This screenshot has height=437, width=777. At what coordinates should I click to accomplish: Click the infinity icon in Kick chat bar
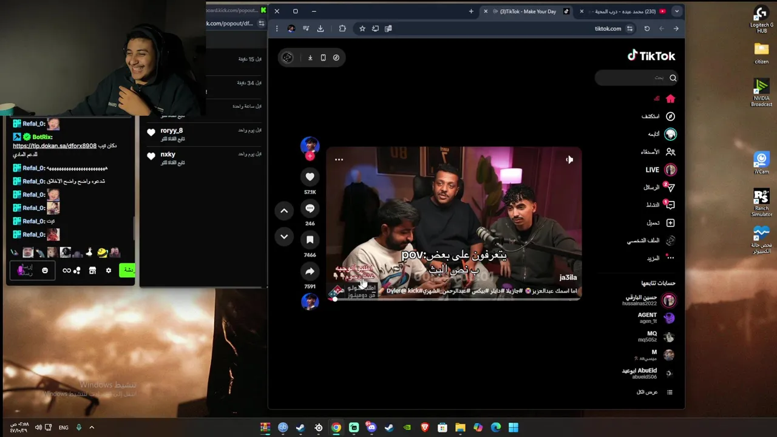click(x=67, y=271)
